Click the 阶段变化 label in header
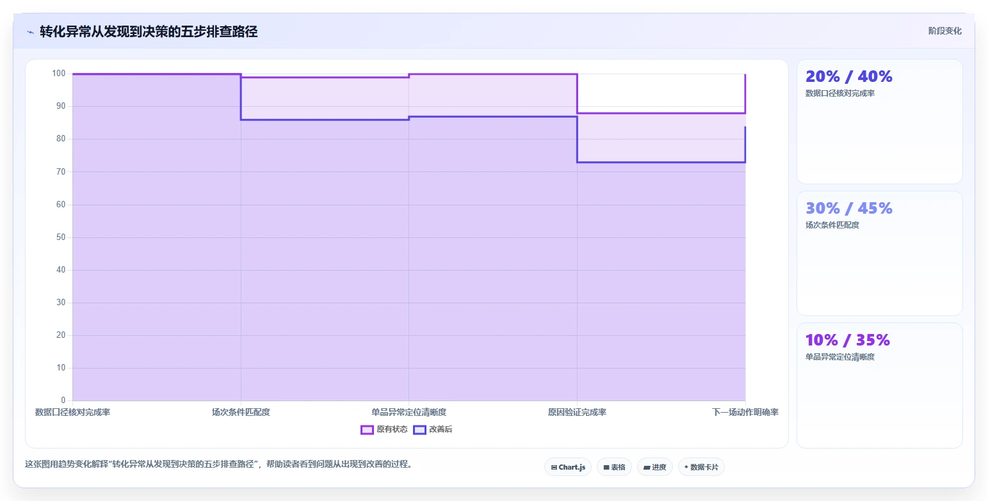This screenshot has width=988, height=501. [x=945, y=31]
